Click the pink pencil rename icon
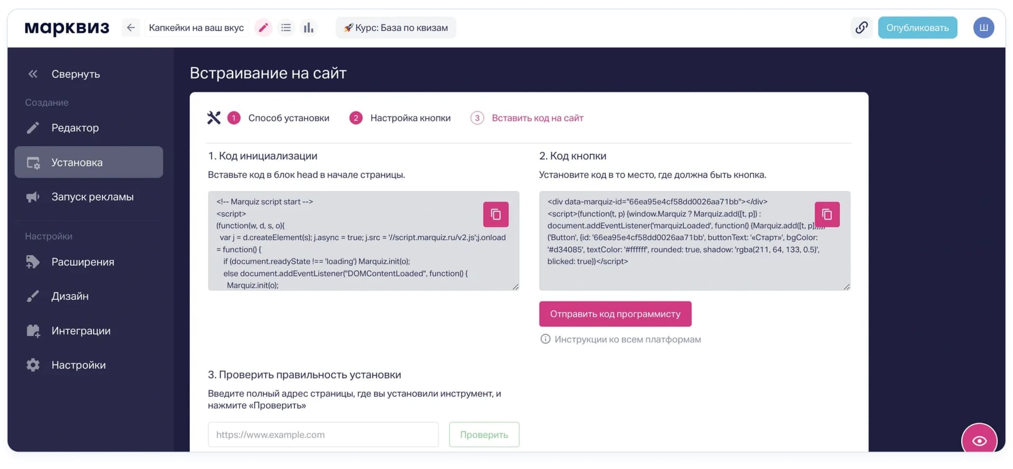The height and width of the screenshot is (469, 1013). pos(263,27)
